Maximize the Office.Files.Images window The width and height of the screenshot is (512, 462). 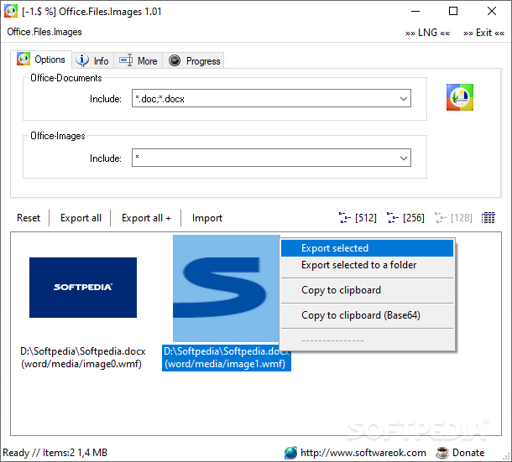click(453, 12)
